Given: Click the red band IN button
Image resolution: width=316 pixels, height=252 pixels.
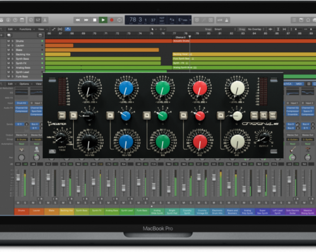Looking at the screenshot, I should click(183, 115).
